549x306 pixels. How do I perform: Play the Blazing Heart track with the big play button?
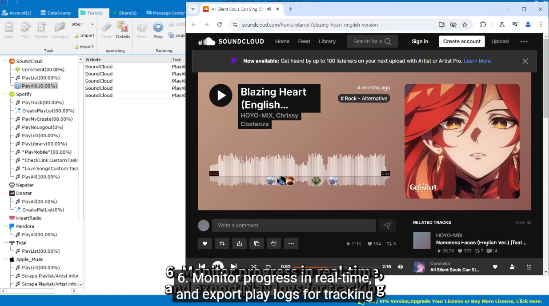pyautogui.click(x=221, y=95)
